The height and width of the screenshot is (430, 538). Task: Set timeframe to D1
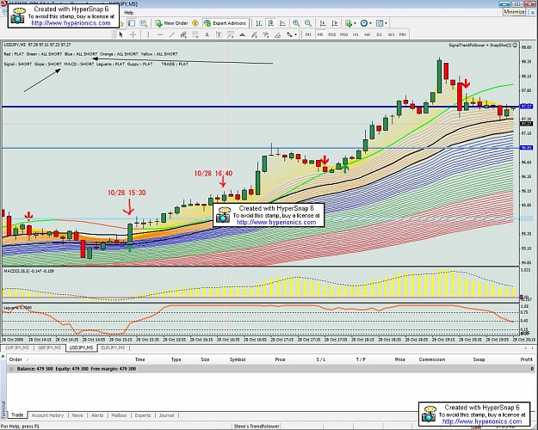coord(379,34)
